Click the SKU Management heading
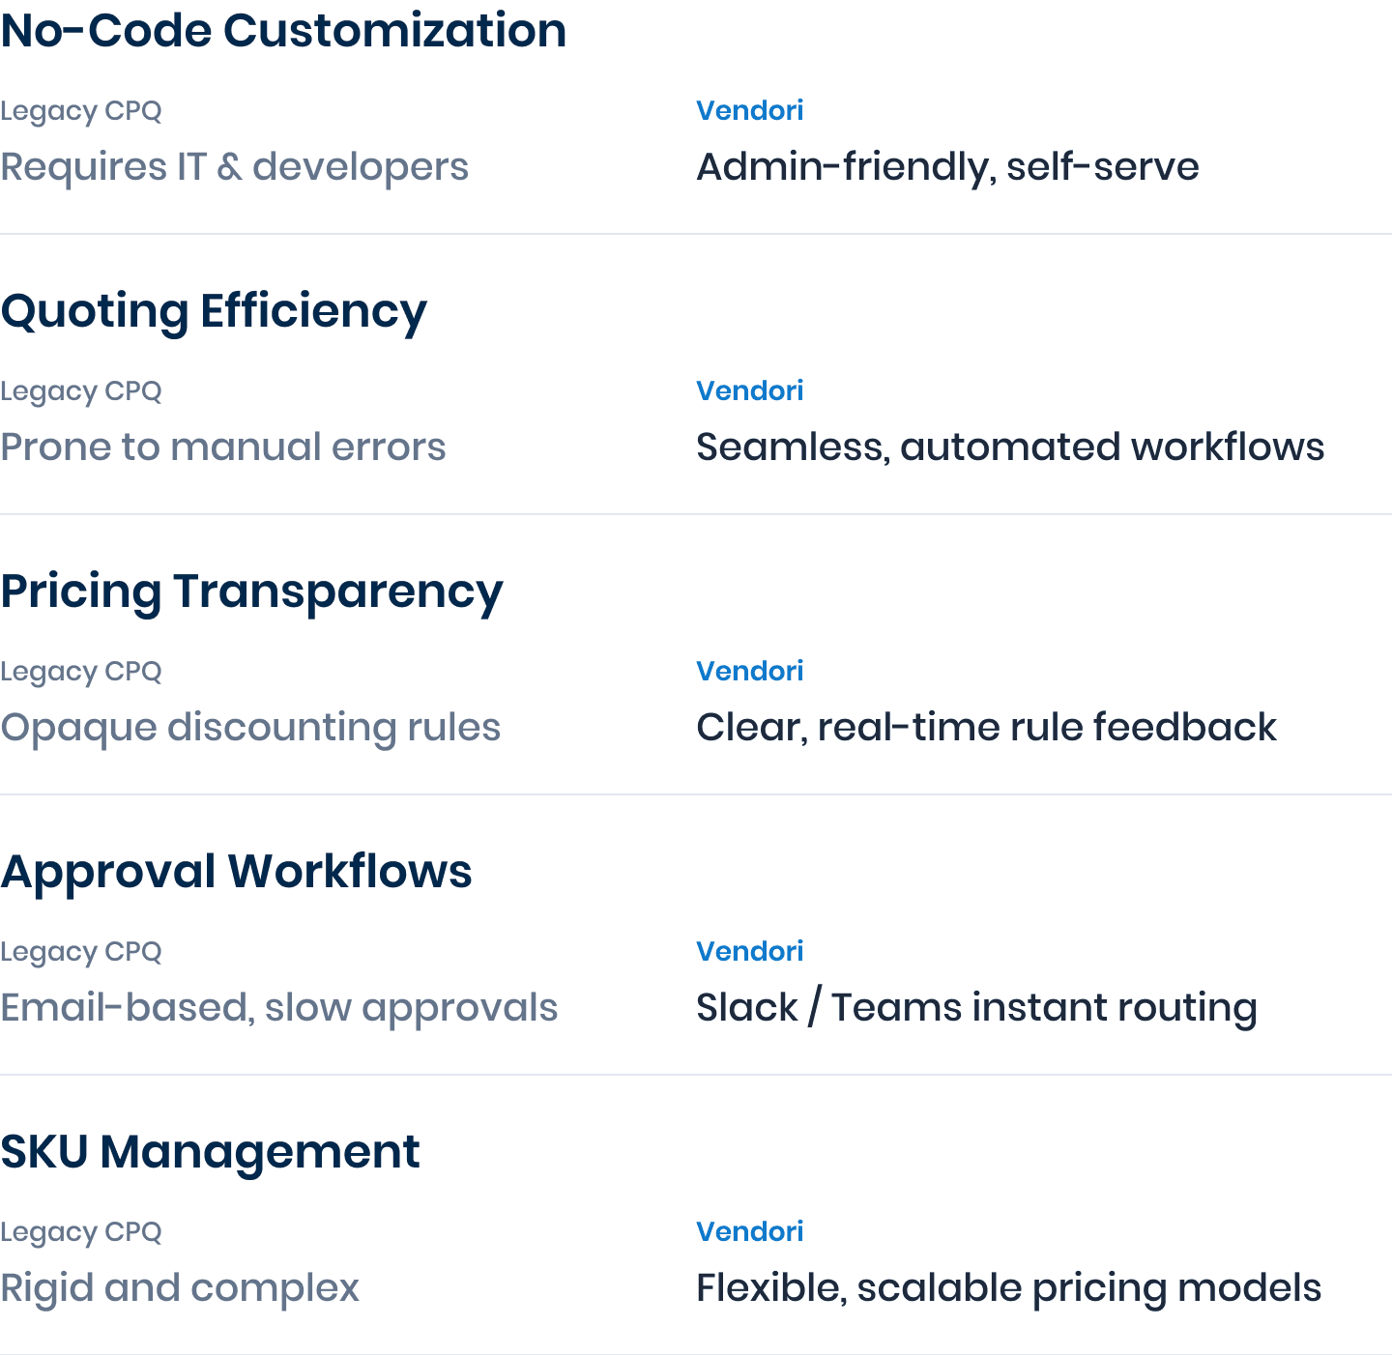The width and height of the screenshot is (1392, 1355). (x=210, y=1153)
